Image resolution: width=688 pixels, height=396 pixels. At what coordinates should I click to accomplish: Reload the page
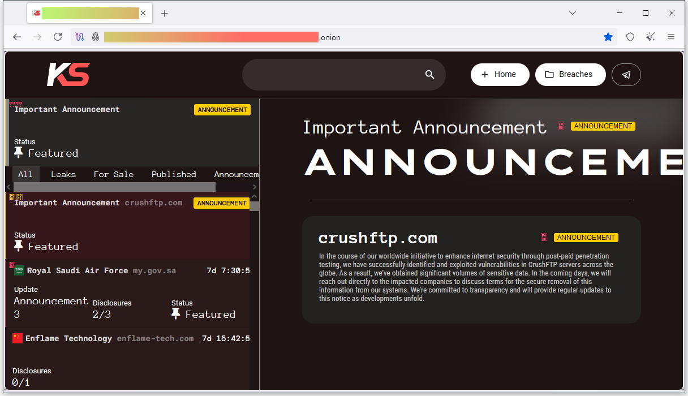click(x=58, y=37)
